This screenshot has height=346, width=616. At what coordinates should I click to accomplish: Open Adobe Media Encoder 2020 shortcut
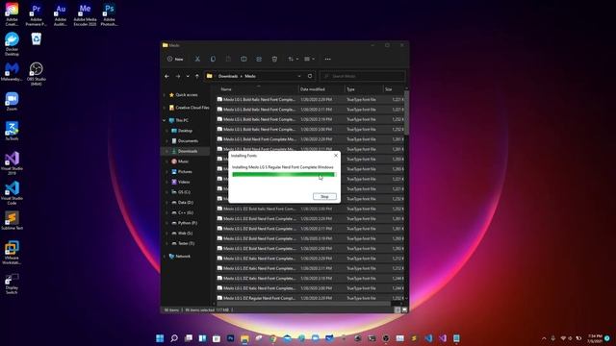click(85, 14)
